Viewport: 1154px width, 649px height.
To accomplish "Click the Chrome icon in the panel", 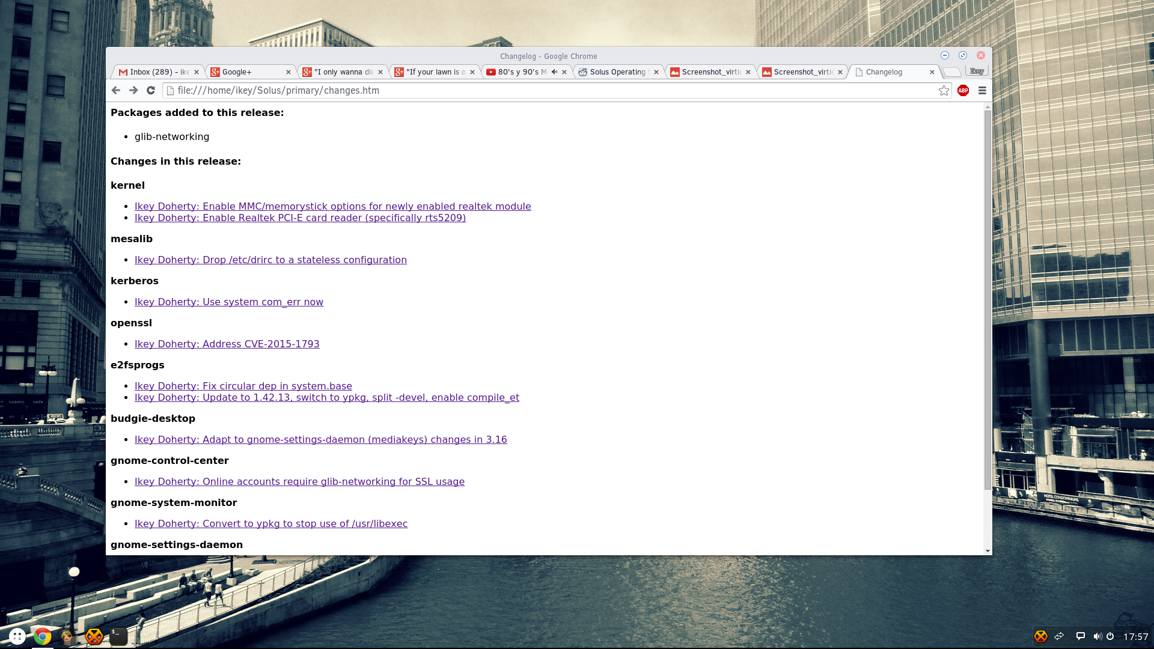I will 42,636.
